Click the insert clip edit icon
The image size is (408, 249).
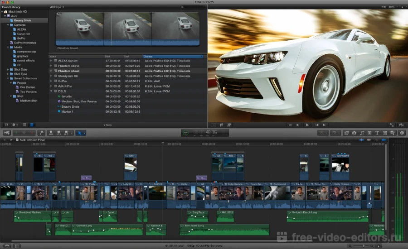pos(58,133)
